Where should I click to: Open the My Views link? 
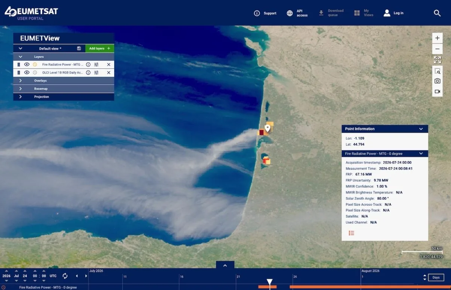(x=368, y=13)
